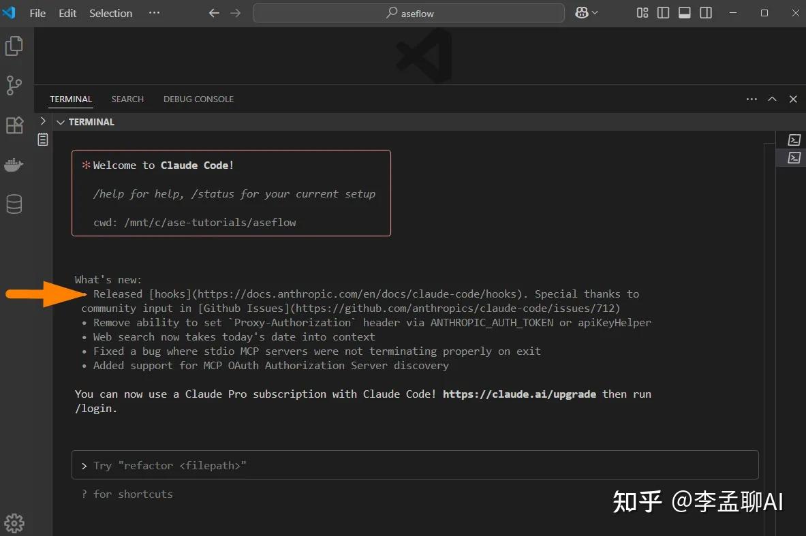Open the Docker extension view
This screenshot has height=536, width=806.
14,165
